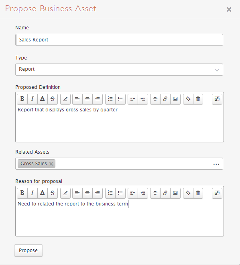Screen dimensions: 240x265
Task: Open Related Assets picker via three dots
Action: [216, 164]
